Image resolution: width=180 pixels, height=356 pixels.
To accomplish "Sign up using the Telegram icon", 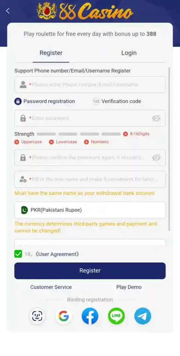I will point(143,316).
